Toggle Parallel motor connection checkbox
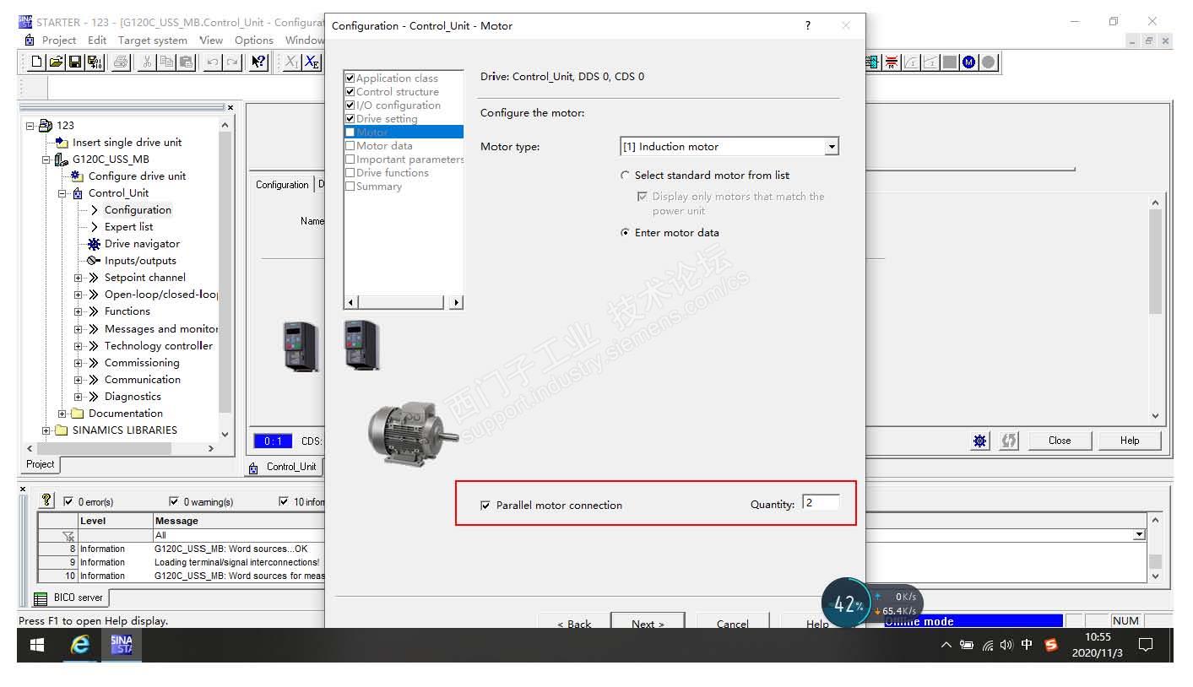 coord(485,506)
